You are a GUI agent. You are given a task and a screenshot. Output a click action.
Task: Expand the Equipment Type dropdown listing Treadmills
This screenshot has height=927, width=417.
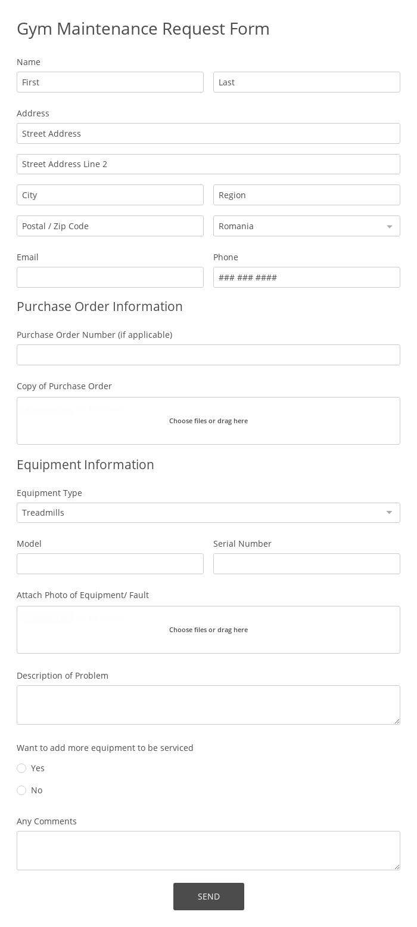coord(208,512)
